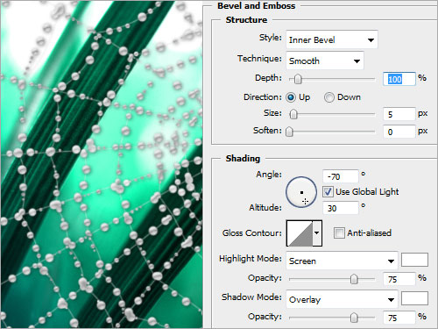Open the Shadow Mode dropdown showing Overlay
Viewport: 438px width, 329px height.
(x=342, y=299)
